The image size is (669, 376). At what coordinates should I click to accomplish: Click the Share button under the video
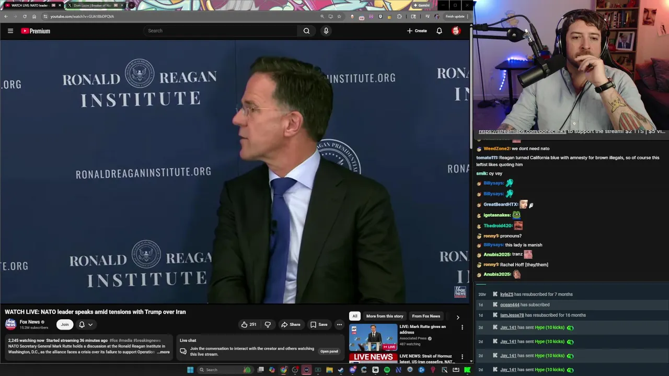point(291,324)
